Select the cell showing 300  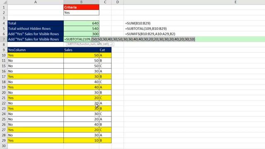click(81, 34)
